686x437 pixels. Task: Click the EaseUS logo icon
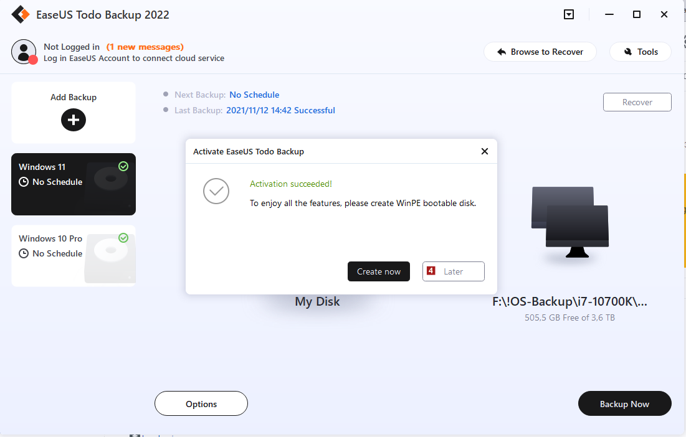pos(21,14)
